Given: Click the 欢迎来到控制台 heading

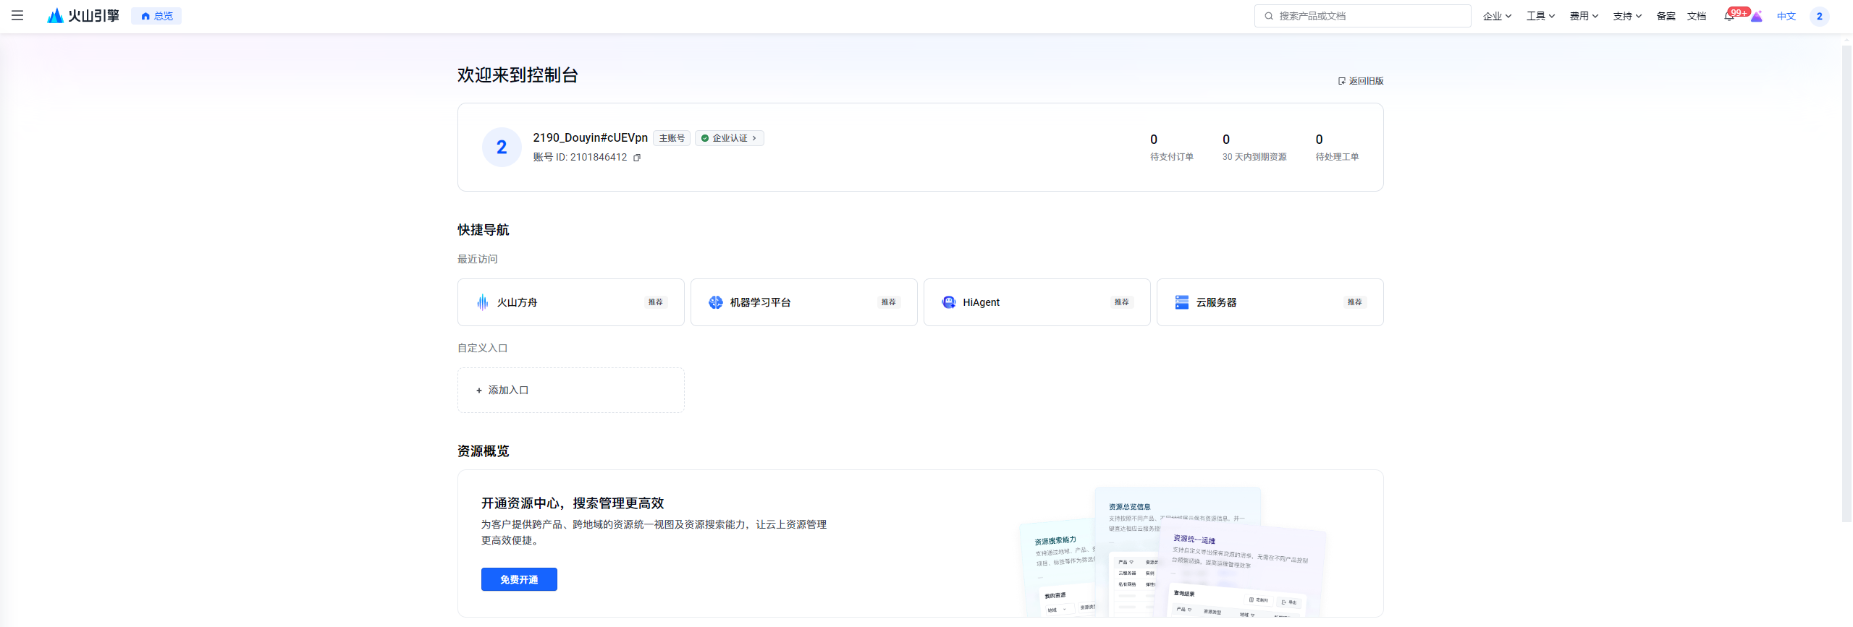Looking at the screenshot, I should tap(518, 75).
